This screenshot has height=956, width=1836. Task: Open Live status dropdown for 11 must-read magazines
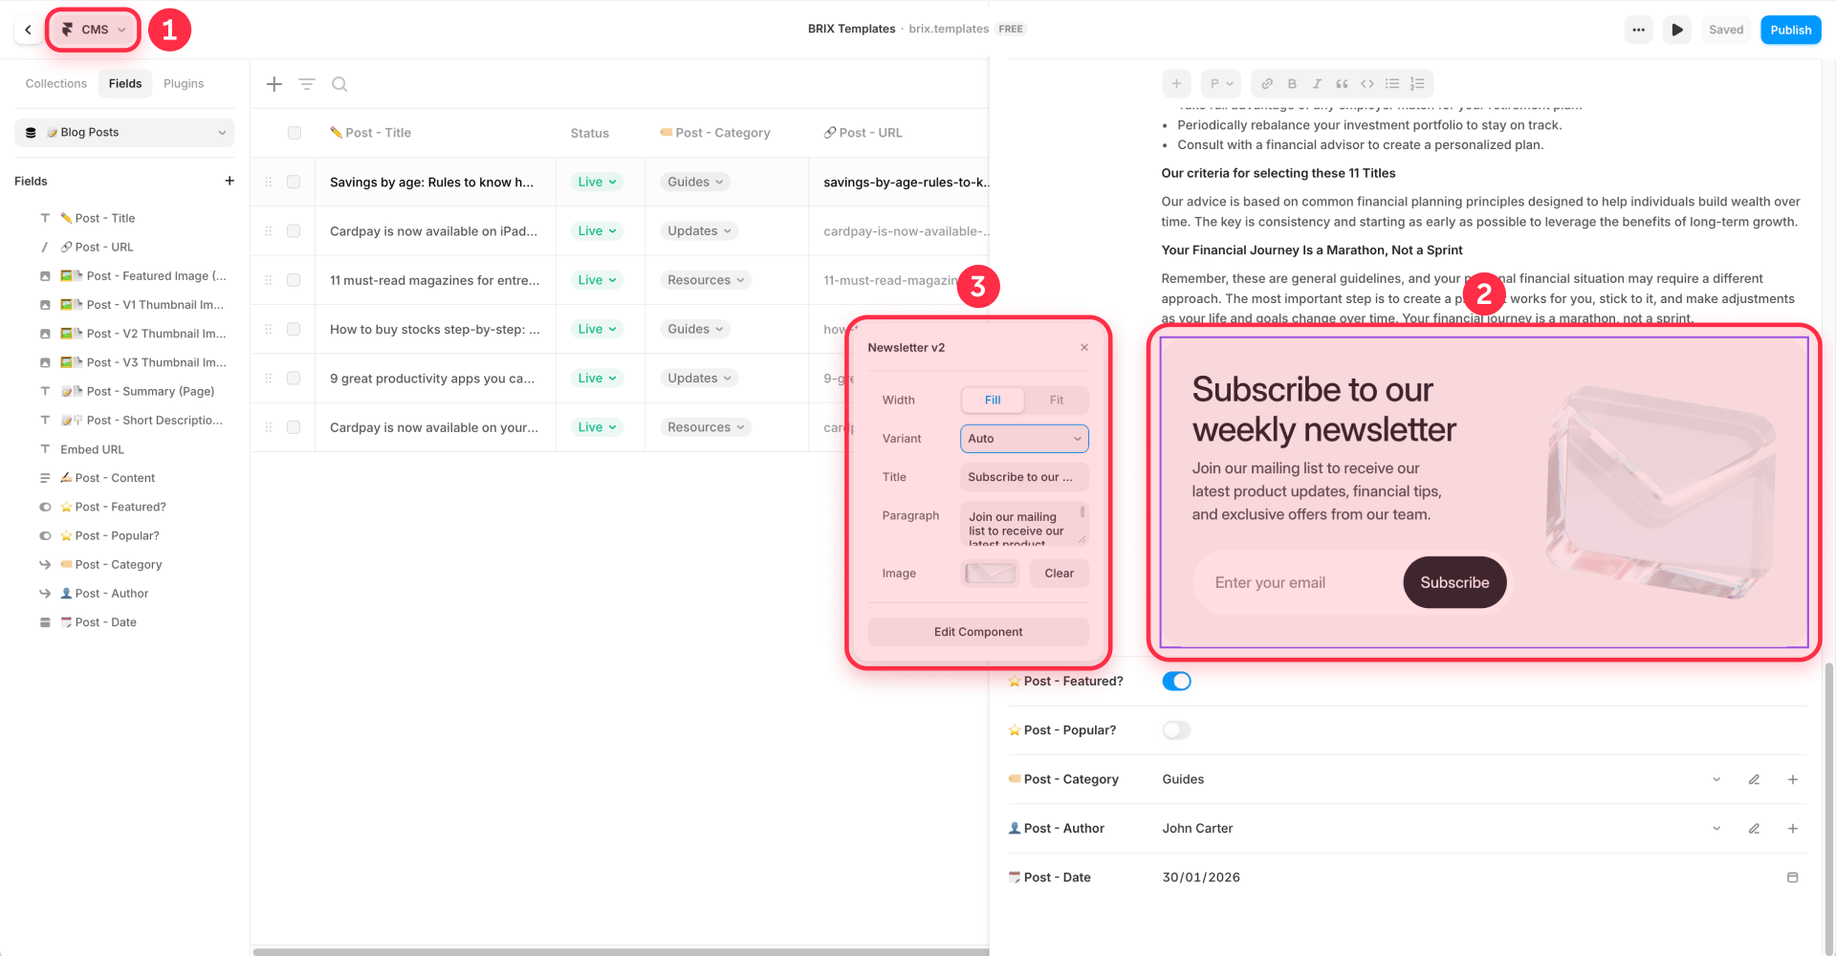click(597, 280)
